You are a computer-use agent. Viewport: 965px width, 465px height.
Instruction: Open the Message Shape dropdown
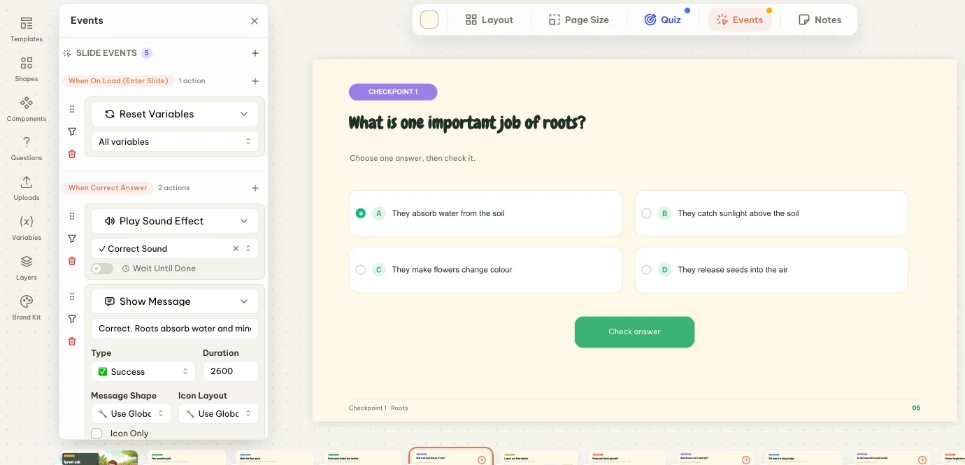(131, 414)
